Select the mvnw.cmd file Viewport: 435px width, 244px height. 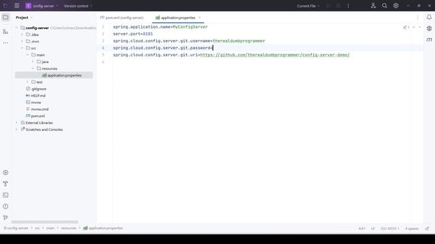click(39, 109)
